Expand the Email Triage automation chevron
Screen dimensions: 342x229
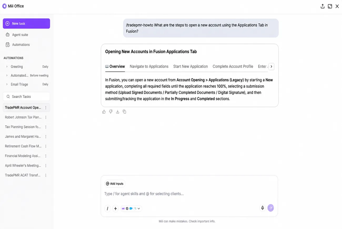coord(7,84)
